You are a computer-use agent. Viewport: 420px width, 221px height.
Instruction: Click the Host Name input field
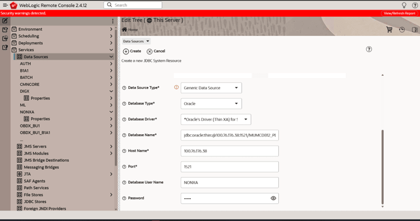tap(230, 151)
